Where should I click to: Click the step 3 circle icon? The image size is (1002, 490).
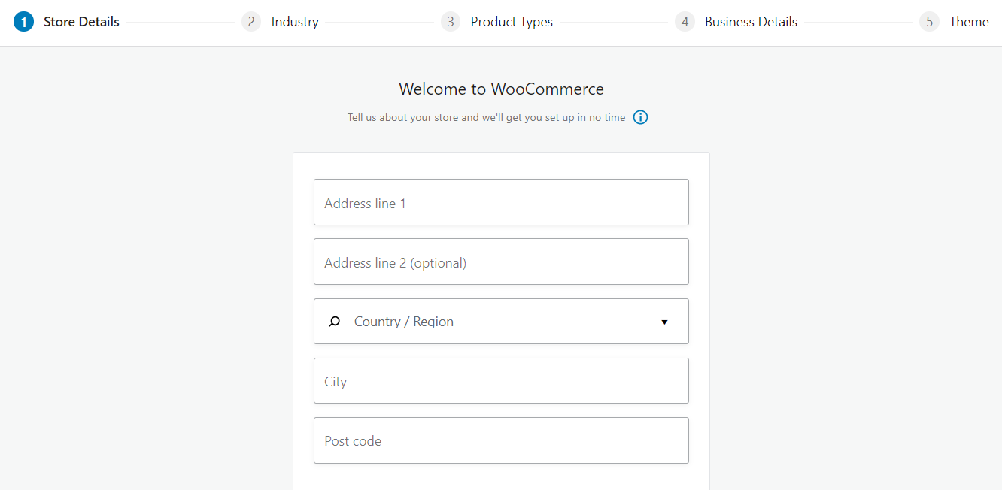point(451,22)
